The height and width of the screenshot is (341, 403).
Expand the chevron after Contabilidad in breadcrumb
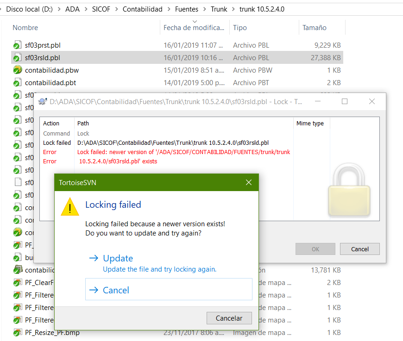point(169,9)
